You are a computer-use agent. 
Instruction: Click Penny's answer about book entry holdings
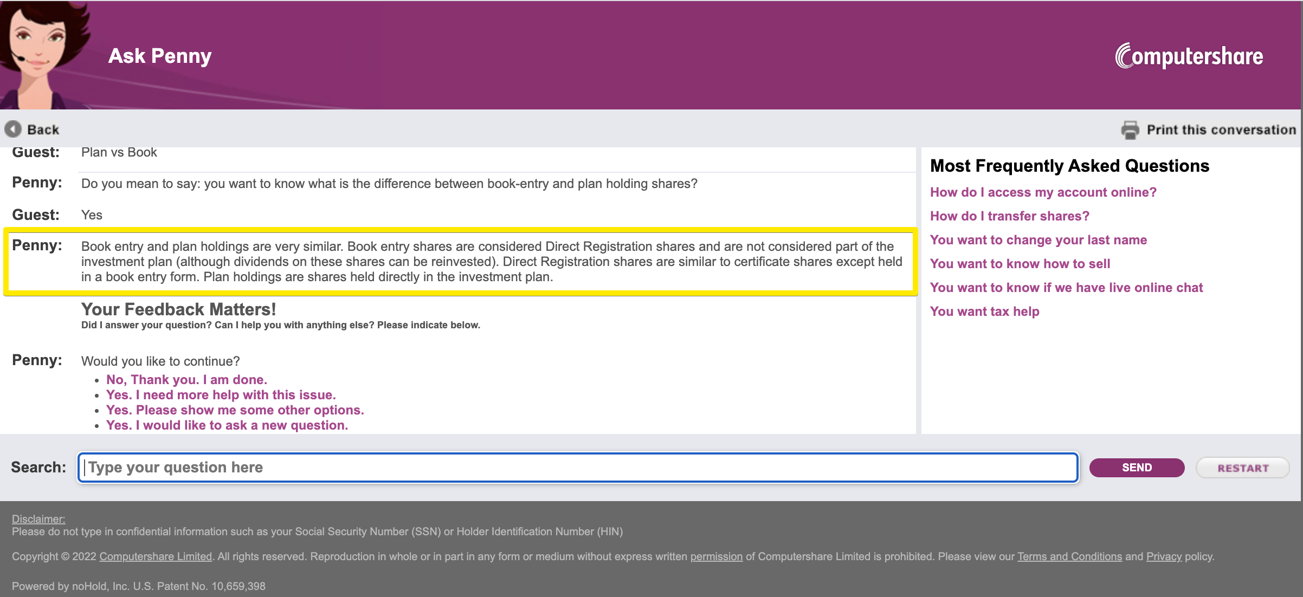pos(492,262)
